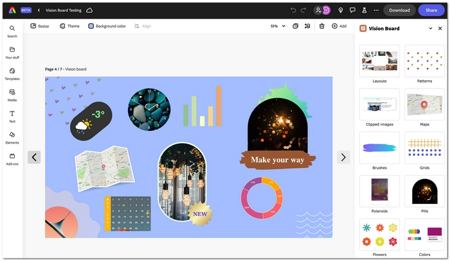
Task: Select the Make your way text banner
Action: coord(278,160)
